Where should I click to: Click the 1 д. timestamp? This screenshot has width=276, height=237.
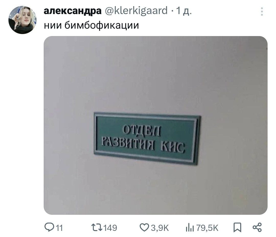184,11
